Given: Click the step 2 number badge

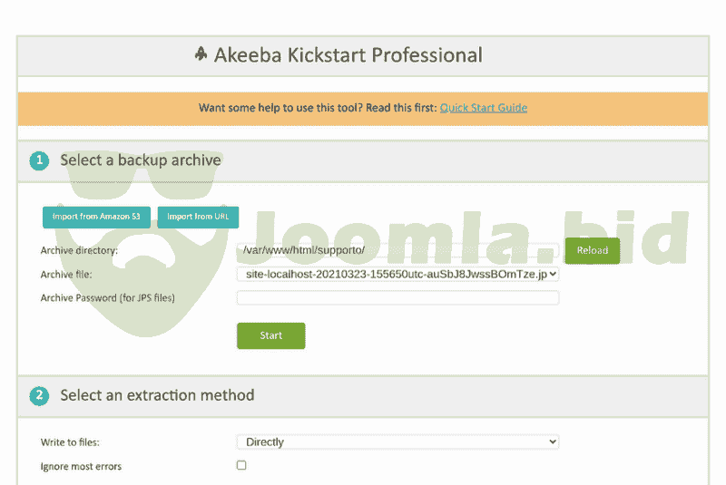Looking at the screenshot, I should (39, 396).
